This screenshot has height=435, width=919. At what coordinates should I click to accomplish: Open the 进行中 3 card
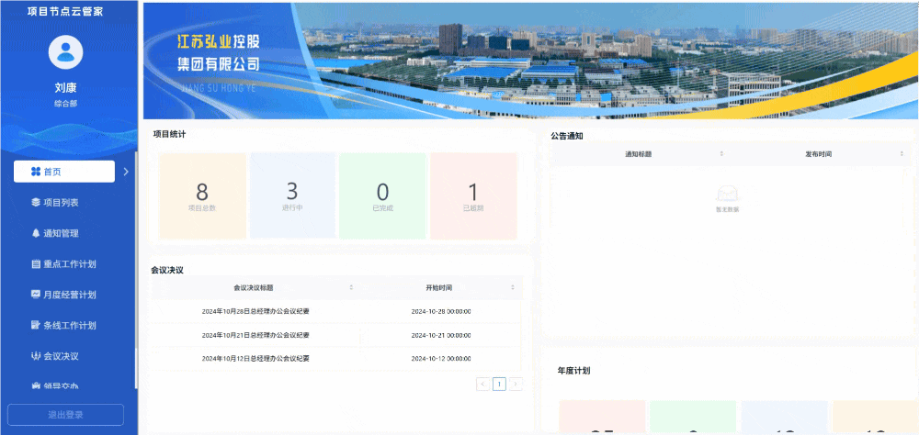click(x=292, y=196)
